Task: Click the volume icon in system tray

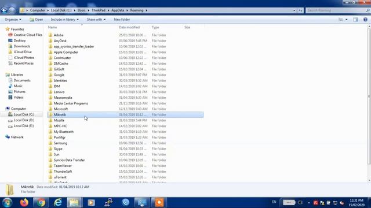Action: 341,203
